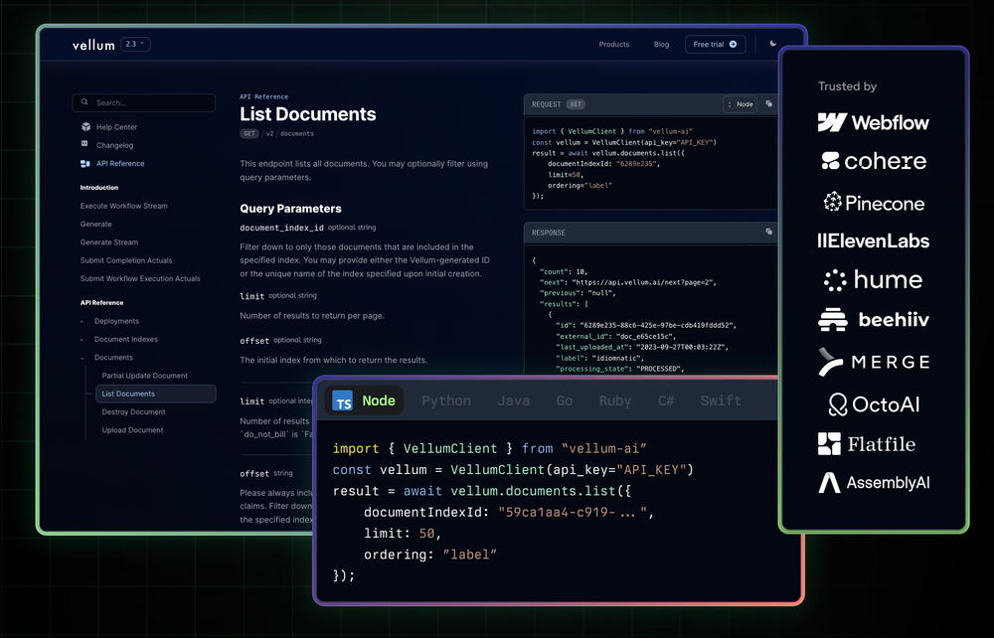Image resolution: width=994 pixels, height=638 pixels.
Task: Switch to the Python tab
Action: pos(446,400)
